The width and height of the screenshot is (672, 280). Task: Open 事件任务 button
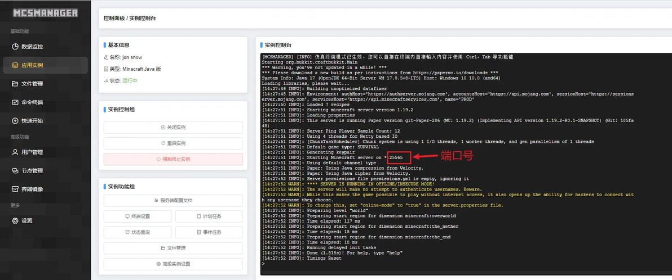click(x=209, y=232)
